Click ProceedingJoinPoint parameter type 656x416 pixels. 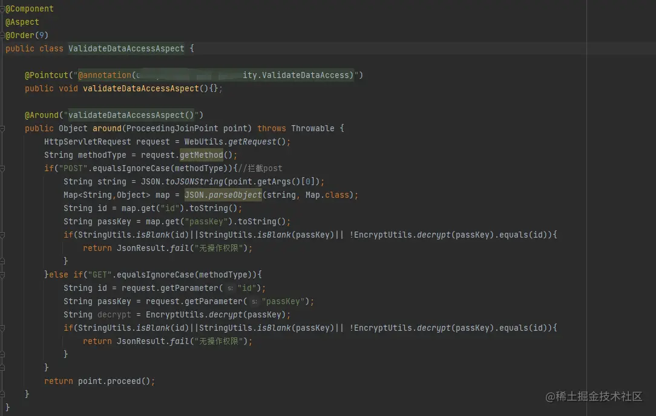(172, 128)
